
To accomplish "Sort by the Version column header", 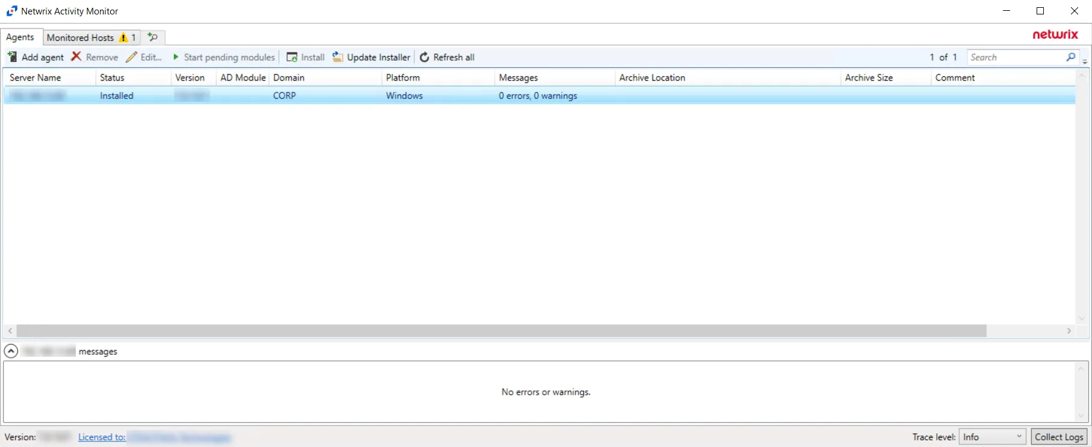I will (193, 78).
